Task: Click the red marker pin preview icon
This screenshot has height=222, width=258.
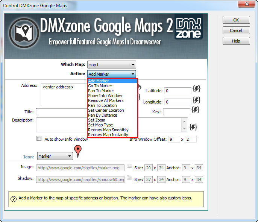Action: coord(78,151)
